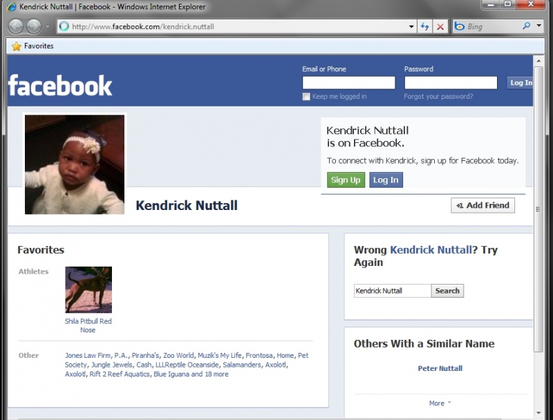Minimize the Internet Explorer window
The image size is (553, 420).
491,4
